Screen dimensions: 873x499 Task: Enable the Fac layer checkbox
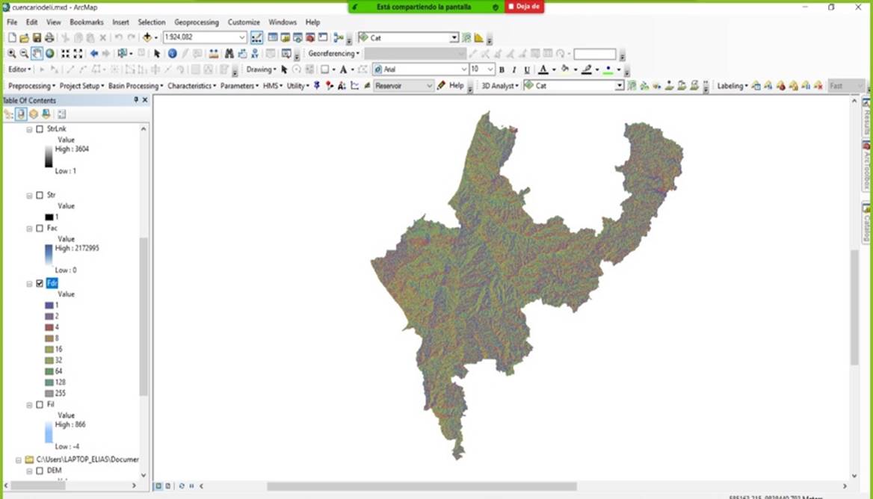pyautogui.click(x=40, y=229)
